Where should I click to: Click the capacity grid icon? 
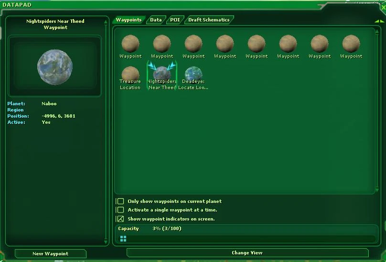tap(123, 239)
